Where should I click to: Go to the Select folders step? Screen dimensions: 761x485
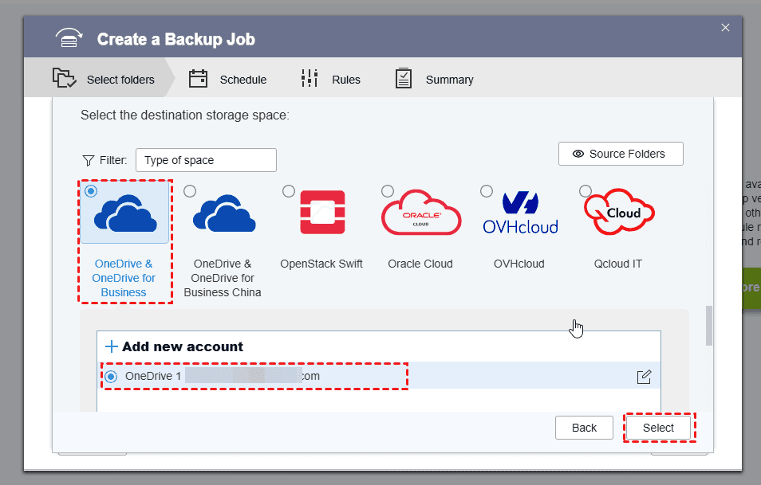(100, 80)
